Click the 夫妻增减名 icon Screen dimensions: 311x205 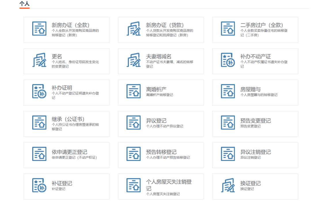pyautogui.click(x=134, y=60)
